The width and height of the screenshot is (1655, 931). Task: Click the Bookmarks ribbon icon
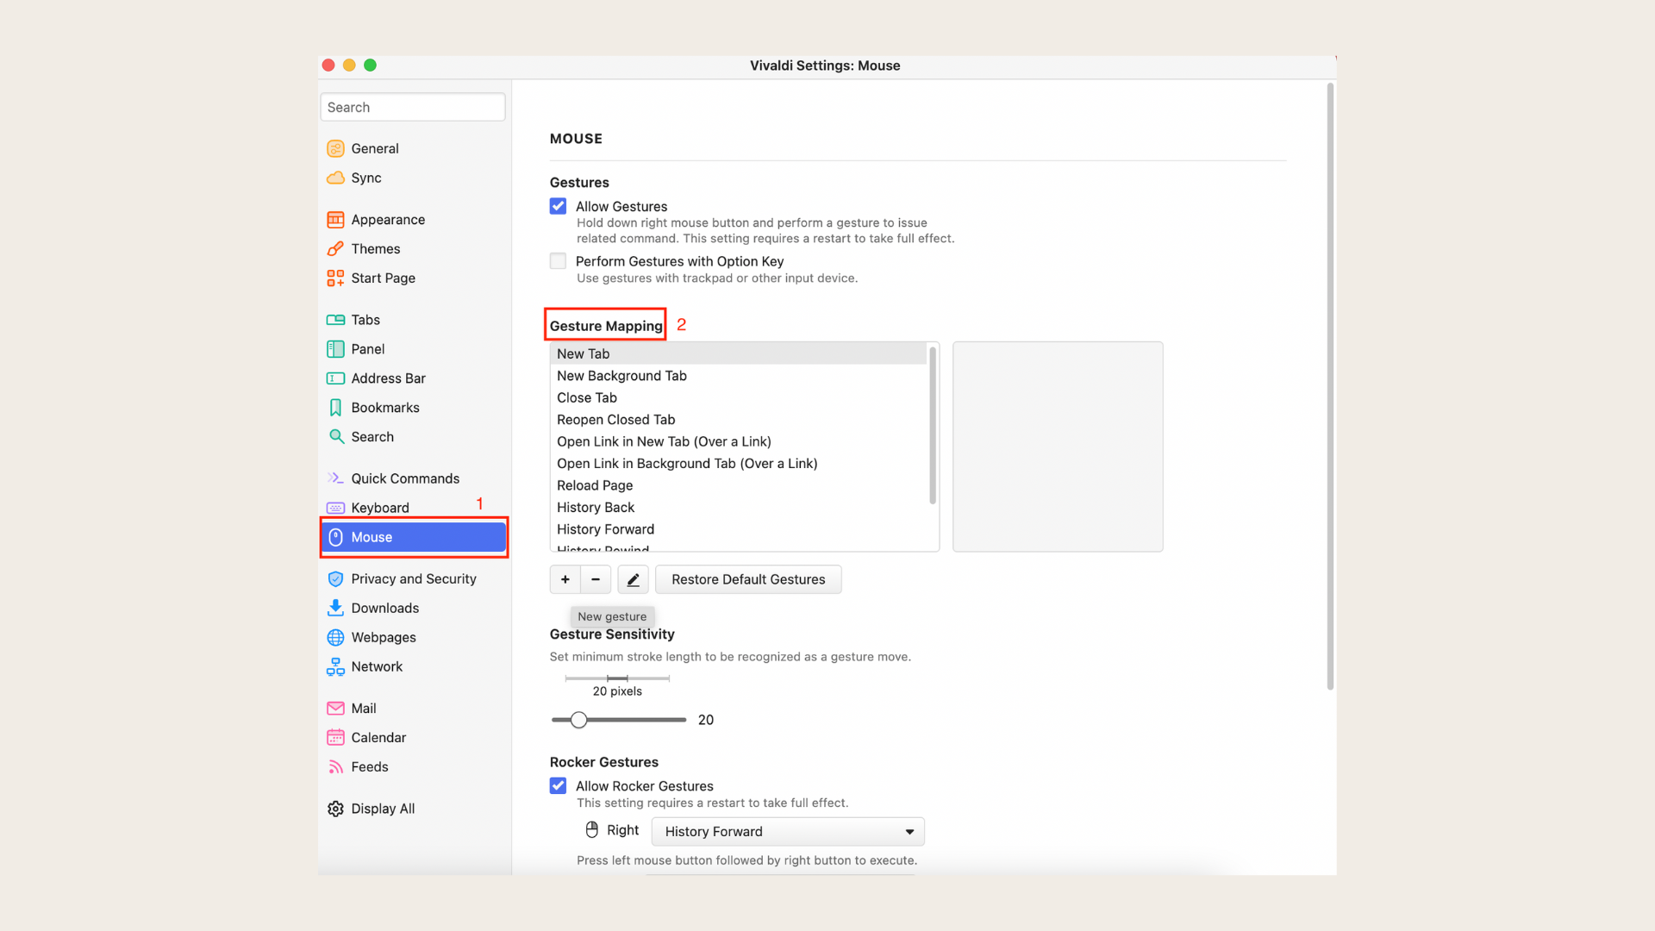click(x=335, y=408)
